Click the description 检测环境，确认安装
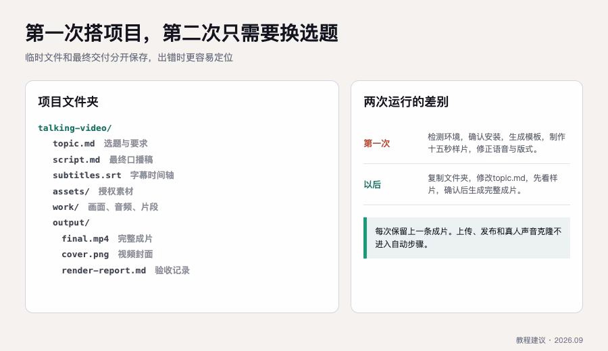 point(497,143)
